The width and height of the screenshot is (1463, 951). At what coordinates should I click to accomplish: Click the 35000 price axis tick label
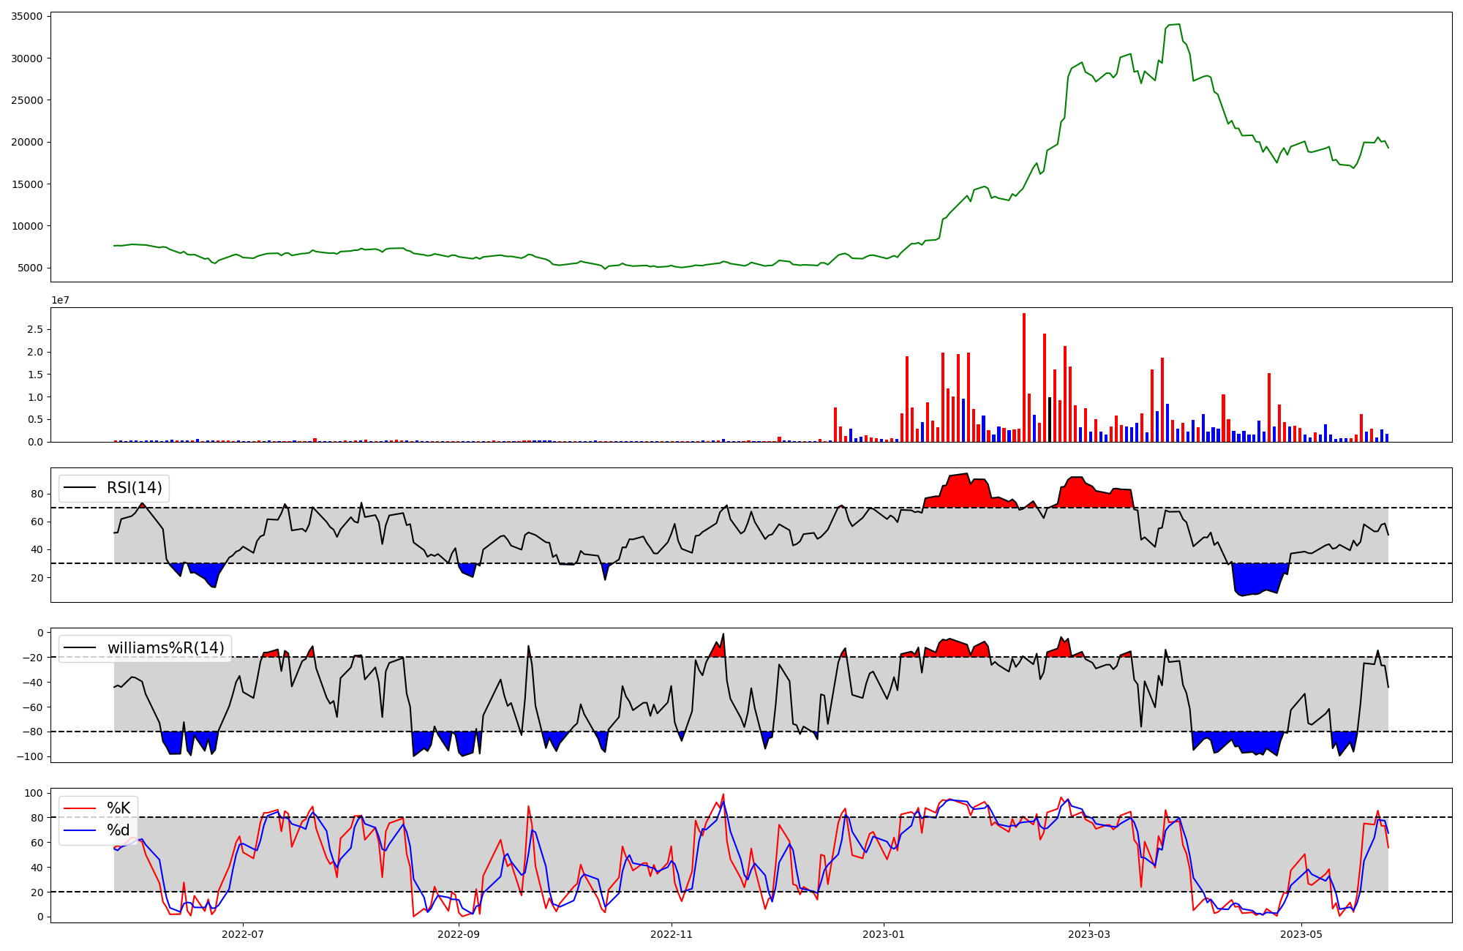[26, 16]
